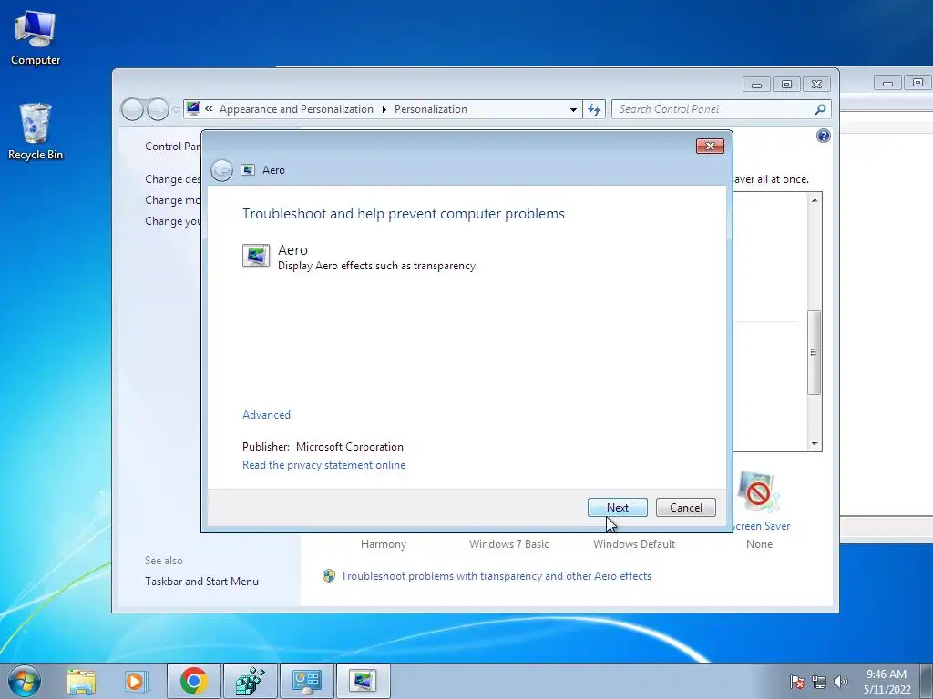Switch to Control Panel taskbar button

307,681
